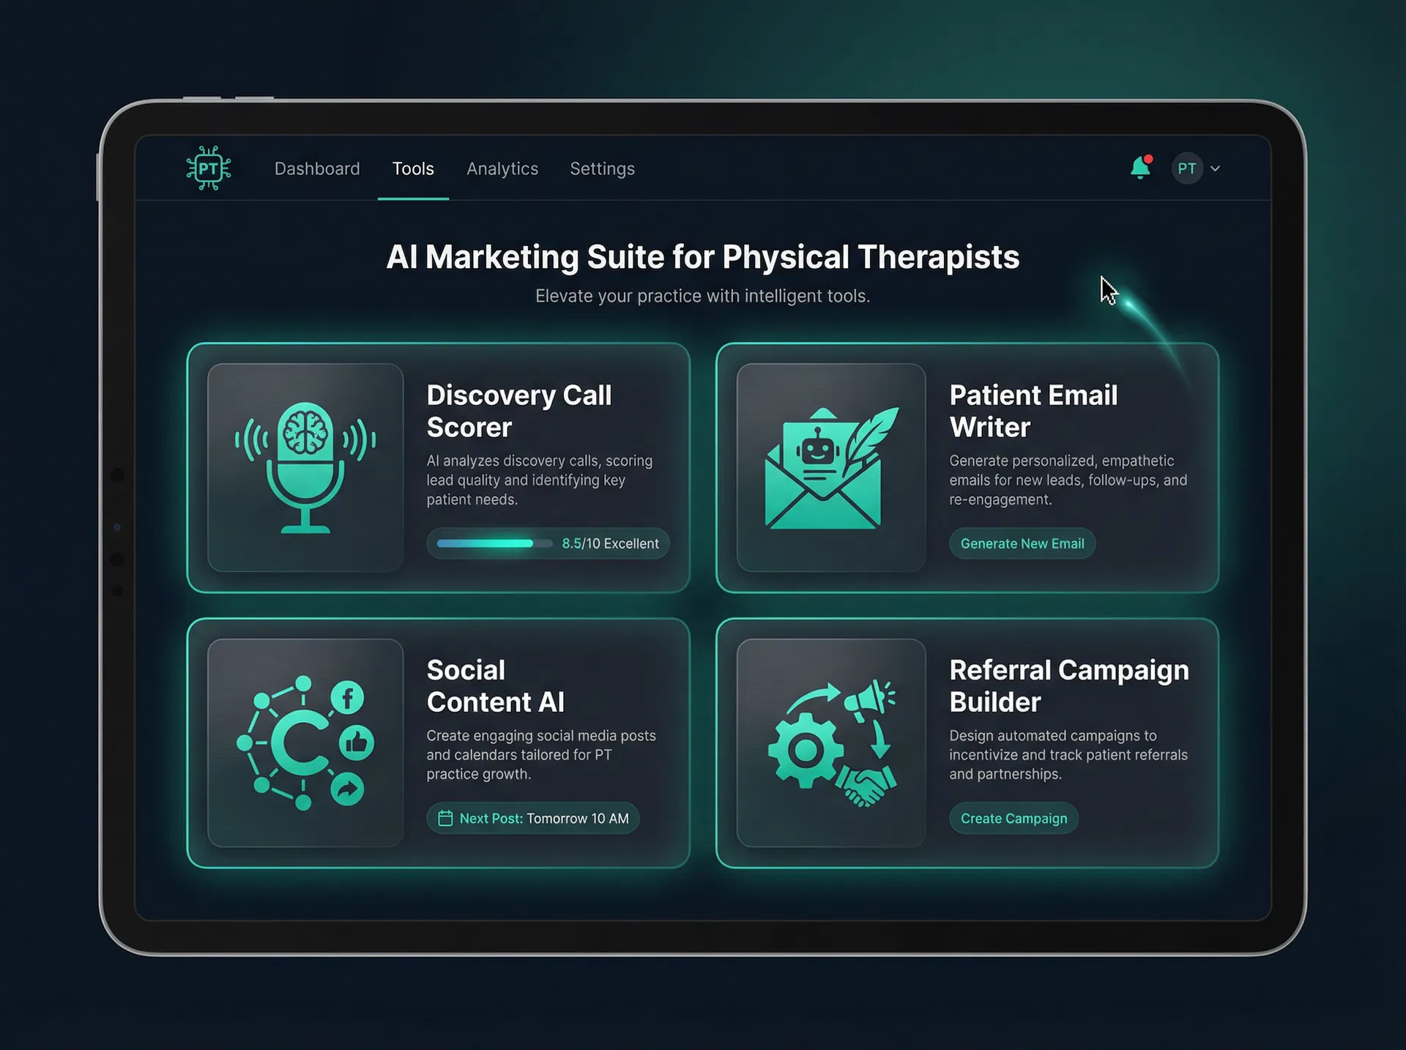Image resolution: width=1406 pixels, height=1050 pixels.
Task: Switch to the Dashboard tab
Action: (316, 168)
